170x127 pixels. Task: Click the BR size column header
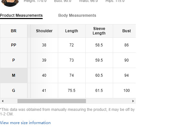14,31
